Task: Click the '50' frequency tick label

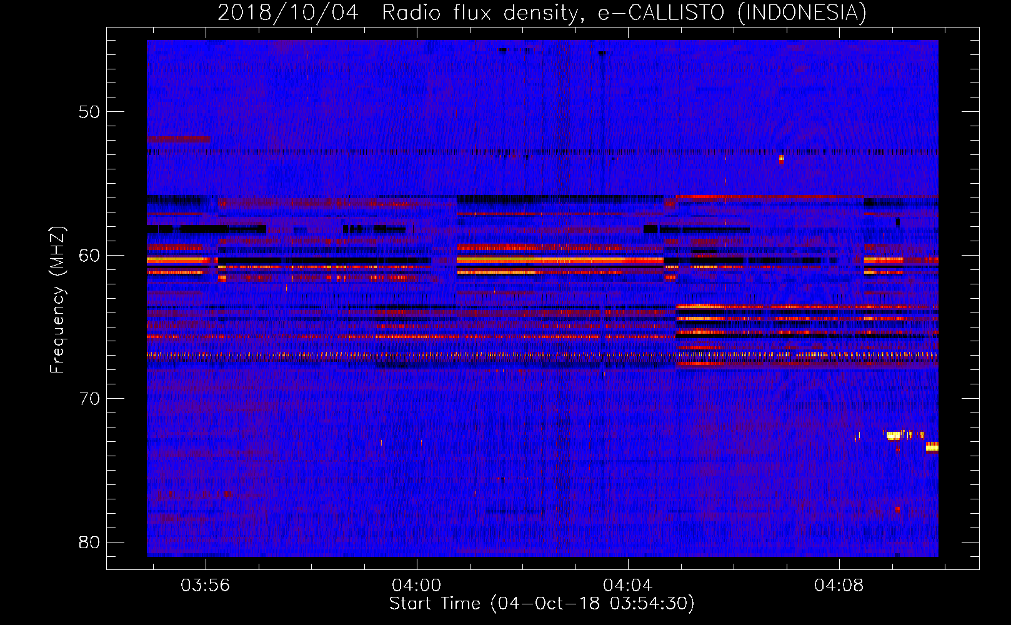Action: (89, 112)
